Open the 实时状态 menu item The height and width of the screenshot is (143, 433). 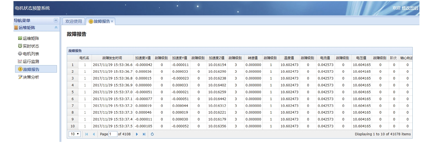pyautogui.click(x=31, y=46)
